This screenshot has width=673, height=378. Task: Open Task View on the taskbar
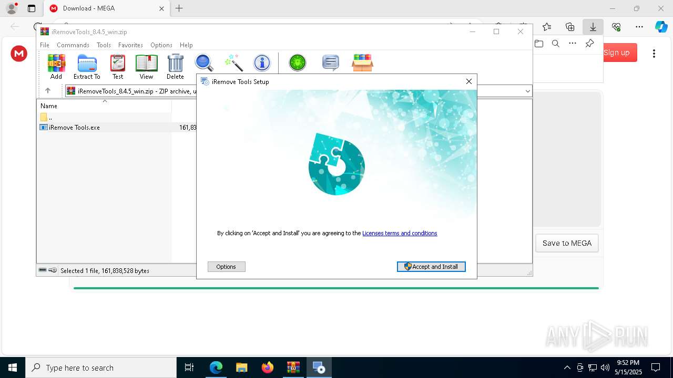tap(189, 367)
